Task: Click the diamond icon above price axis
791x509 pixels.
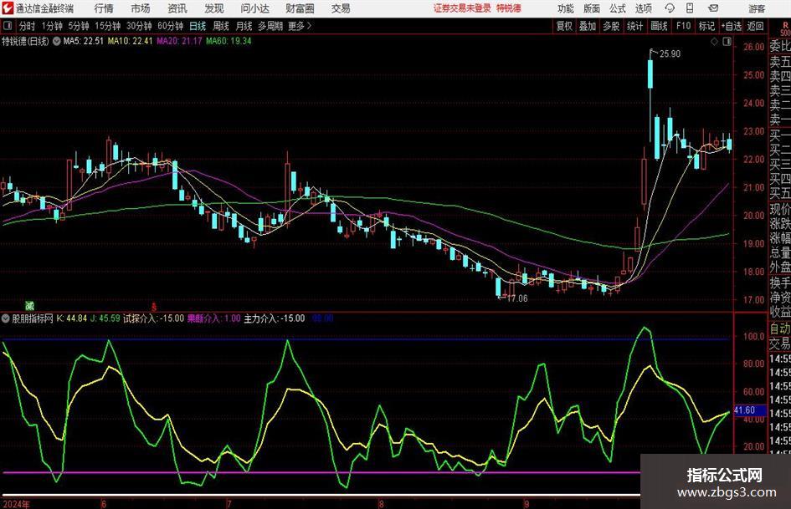Action: [x=714, y=39]
